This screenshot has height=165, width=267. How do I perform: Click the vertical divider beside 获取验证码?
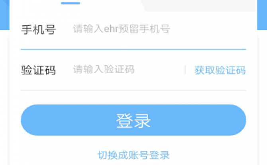pyautogui.click(x=185, y=70)
